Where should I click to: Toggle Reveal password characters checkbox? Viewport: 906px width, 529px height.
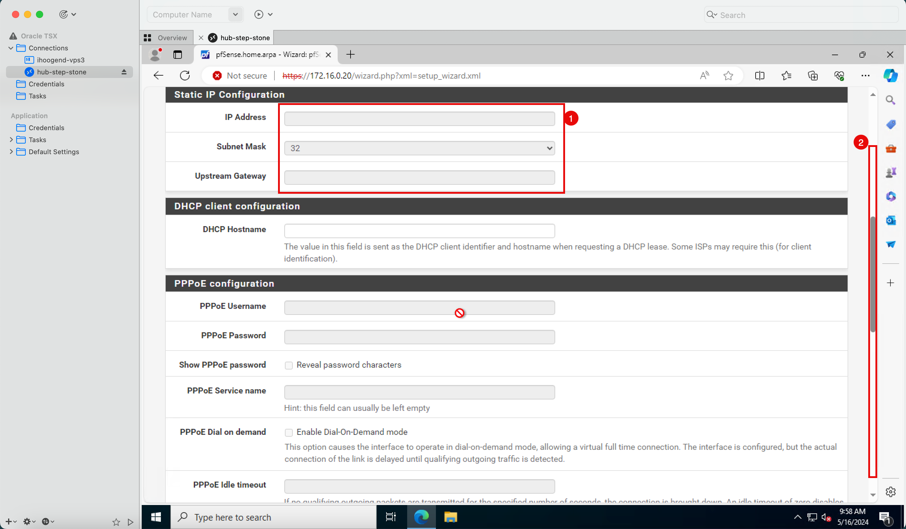coord(288,365)
